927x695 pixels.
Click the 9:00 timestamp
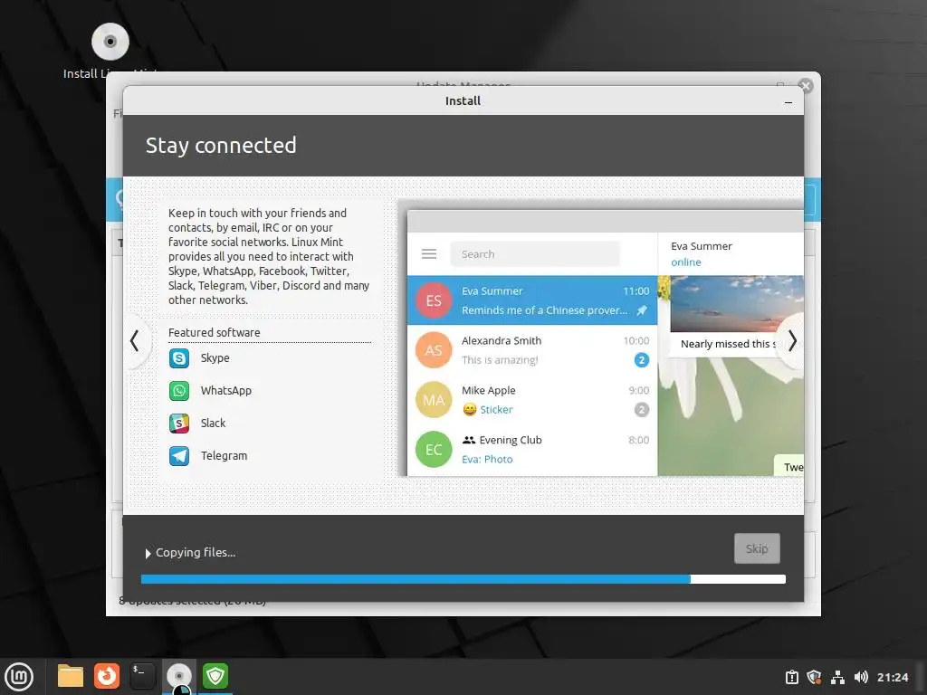[x=638, y=391]
